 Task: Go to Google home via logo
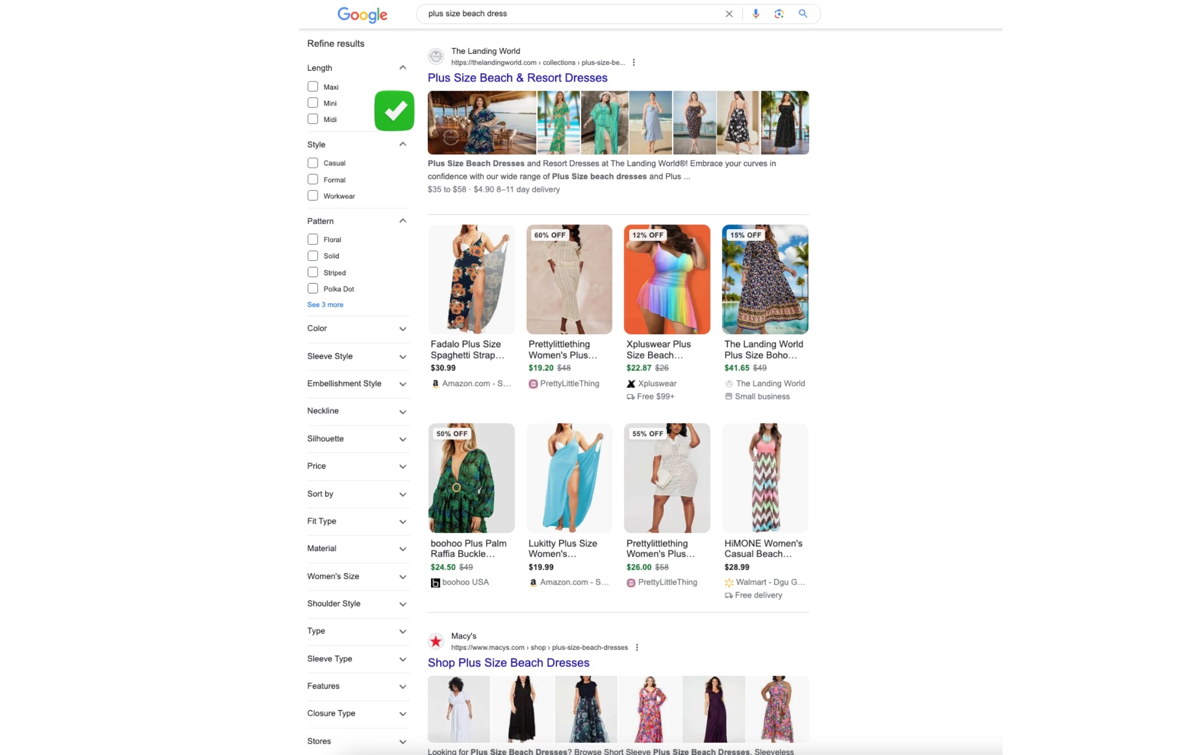click(x=362, y=15)
